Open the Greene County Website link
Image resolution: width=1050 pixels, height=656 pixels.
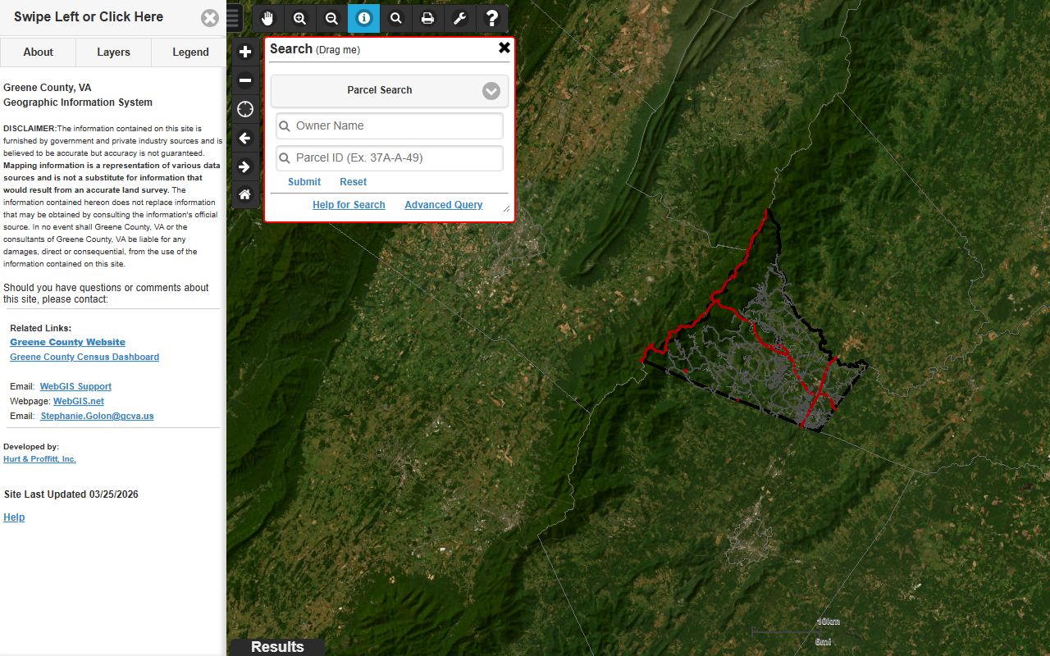(x=67, y=342)
